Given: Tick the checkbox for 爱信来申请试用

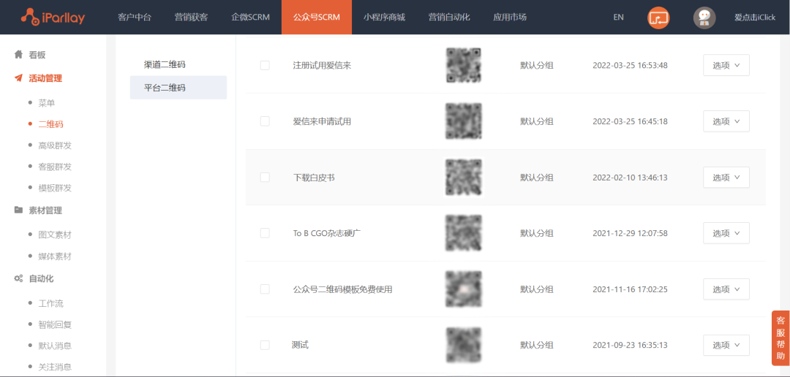Looking at the screenshot, I should [265, 121].
